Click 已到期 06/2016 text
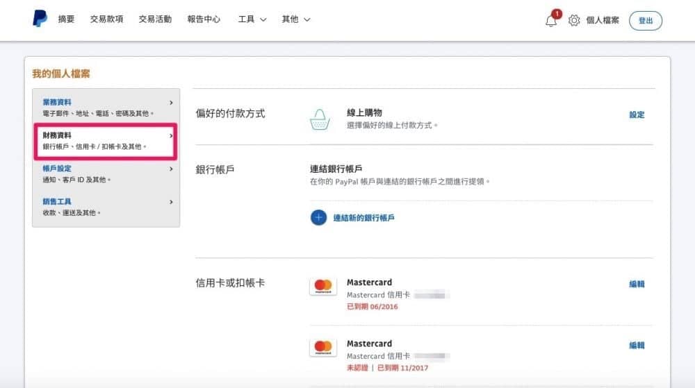Image resolution: width=695 pixels, height=388 pixels. click(373, 307)
